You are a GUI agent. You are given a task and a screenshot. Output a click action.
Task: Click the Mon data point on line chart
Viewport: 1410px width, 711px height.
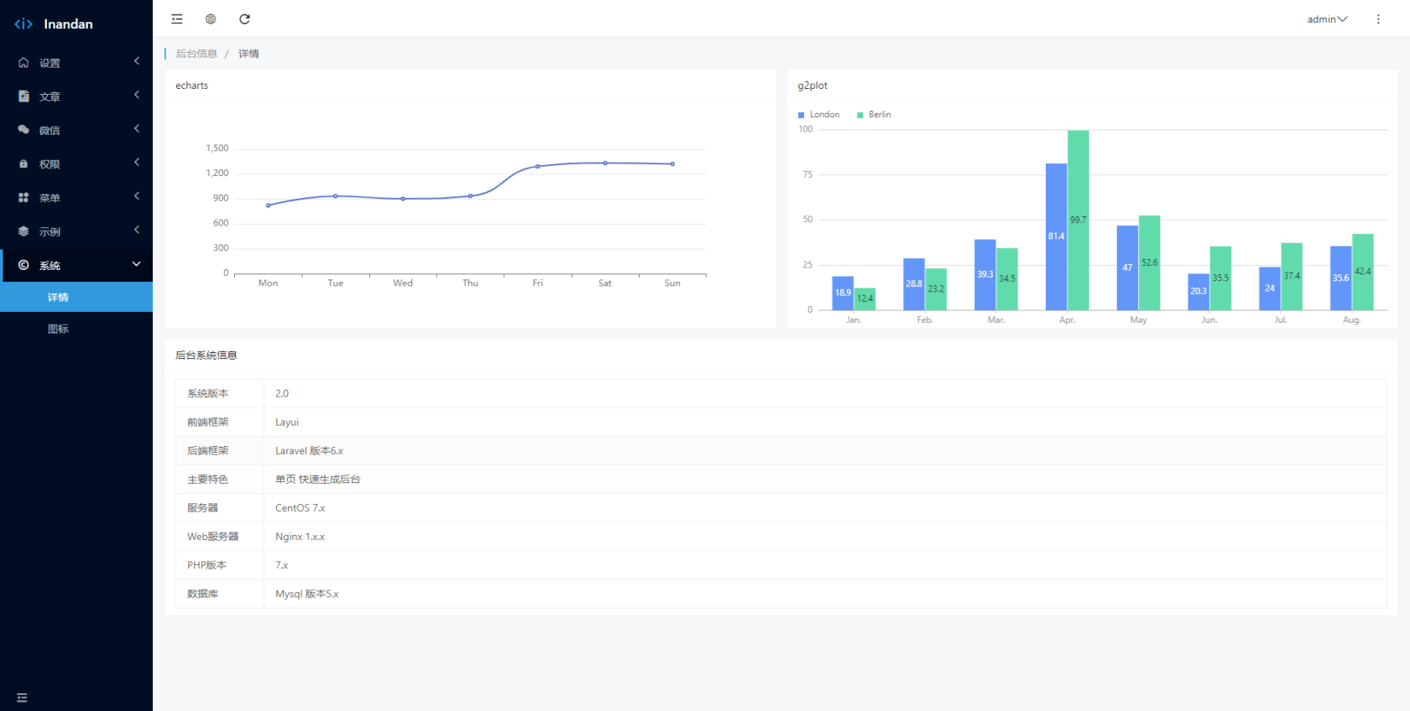pos(269,205)
